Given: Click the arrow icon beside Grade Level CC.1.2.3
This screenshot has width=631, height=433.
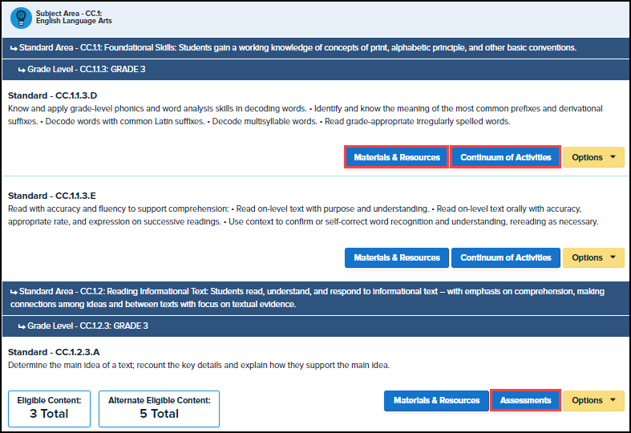Looking at the screenshot, I should coord(22,326).
